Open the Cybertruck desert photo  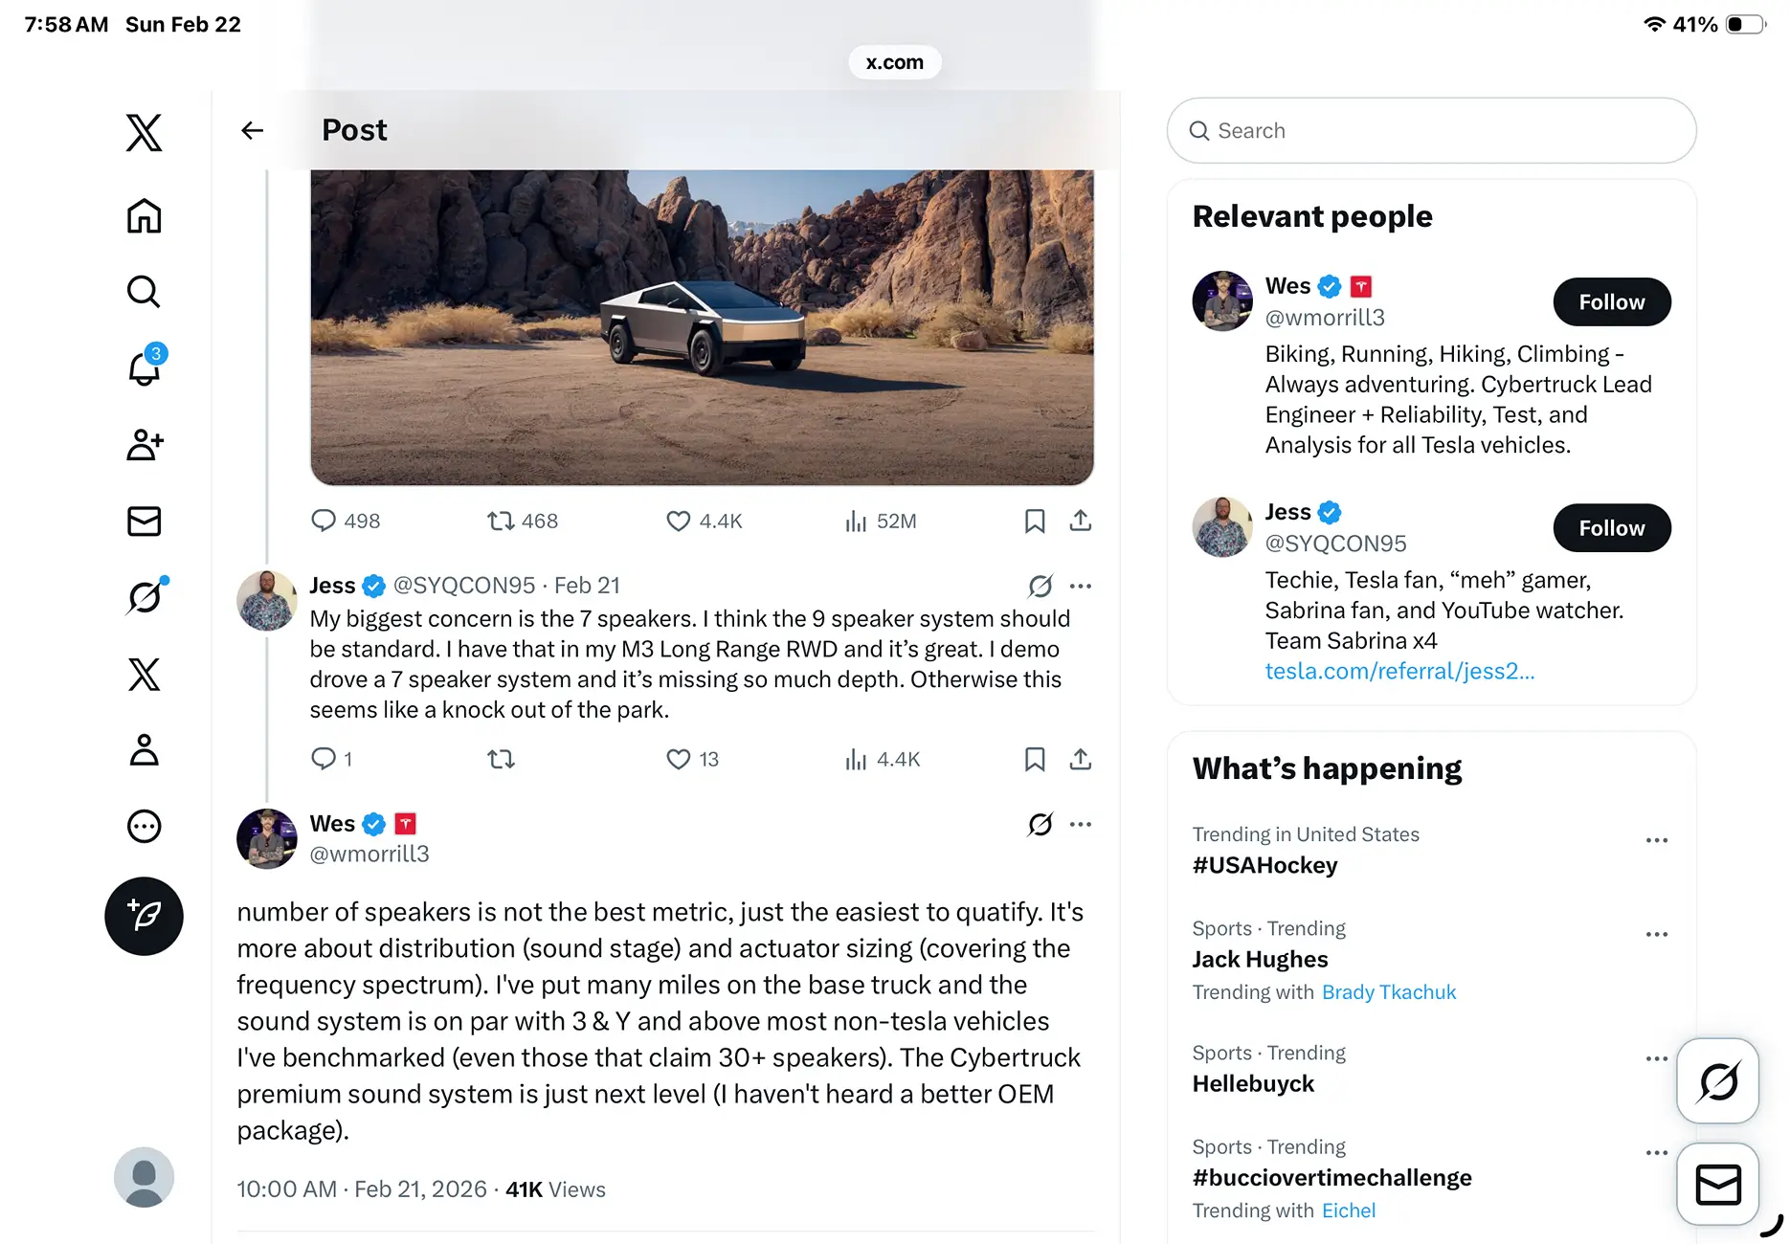coord(702,327)
